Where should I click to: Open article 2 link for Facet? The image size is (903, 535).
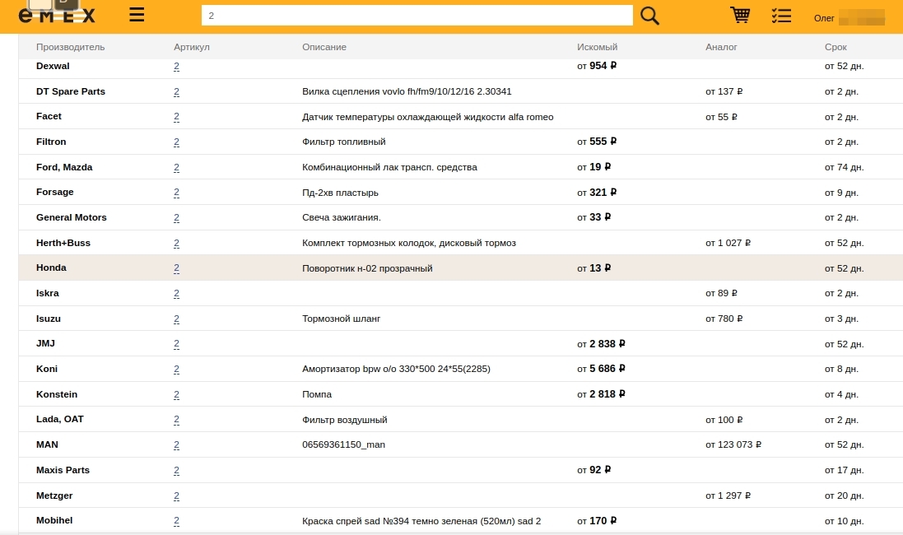coord(176,117)
